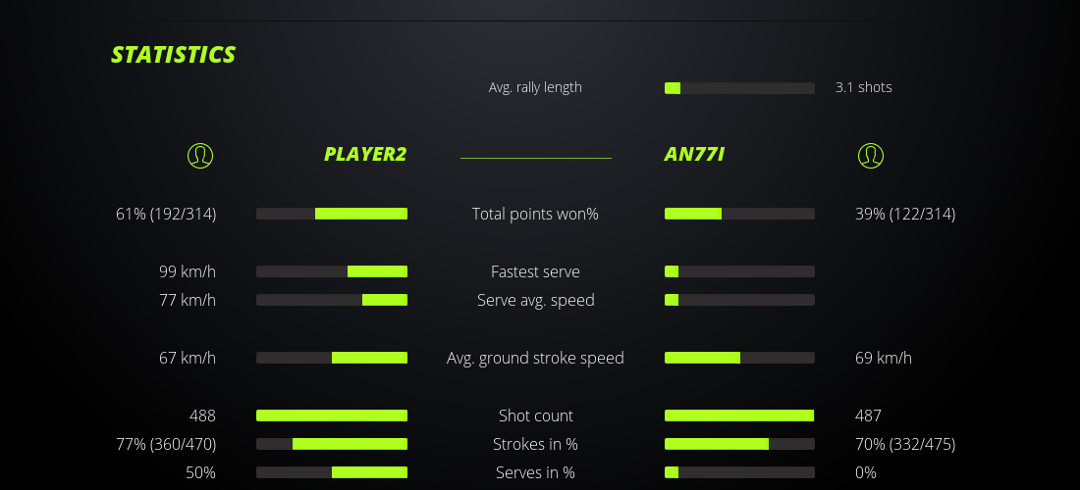Screen dimensions: 1080x490
Task: Click AN77I Fastest serve bar
Action: (x=739, y=271)
